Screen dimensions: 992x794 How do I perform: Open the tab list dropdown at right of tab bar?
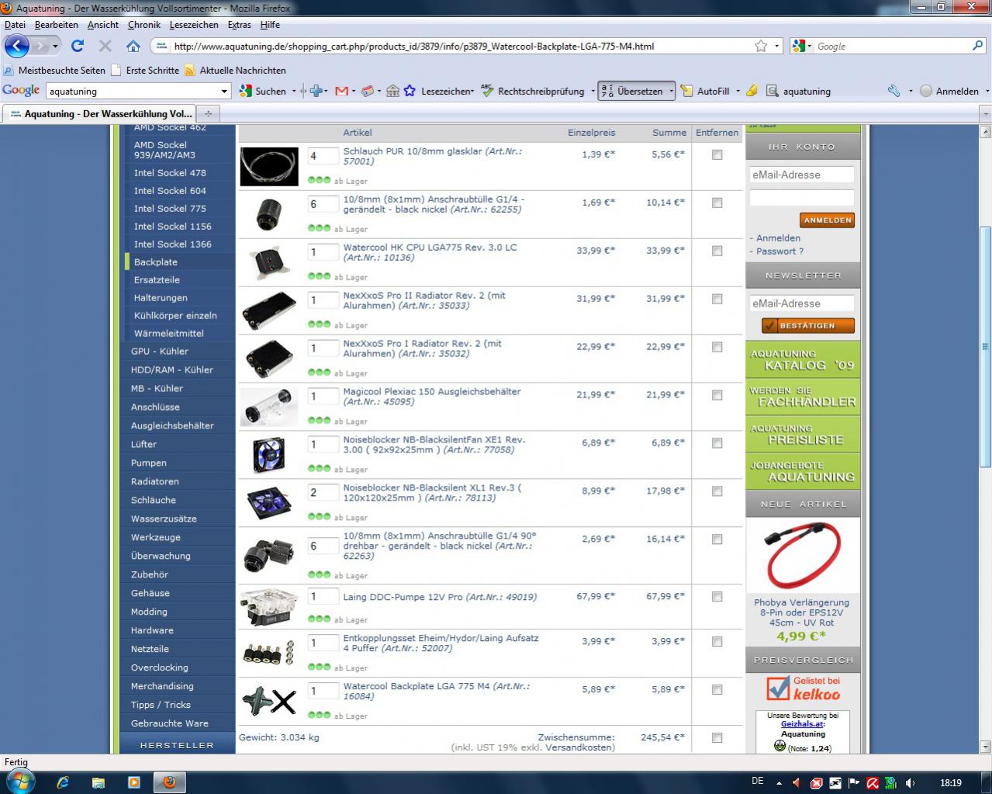pyautogui.click(x=985, y=113)
